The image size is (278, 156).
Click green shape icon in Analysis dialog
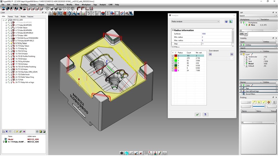click(x=231, y=22)
